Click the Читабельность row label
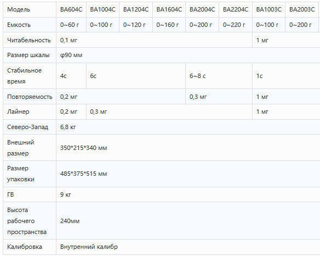 click(x=30, y=40)
